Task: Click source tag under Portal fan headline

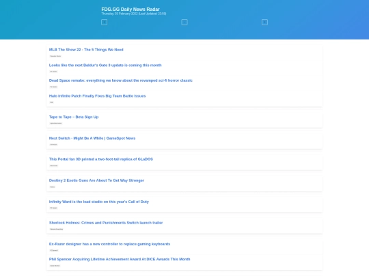Action: tap(54, 166)
